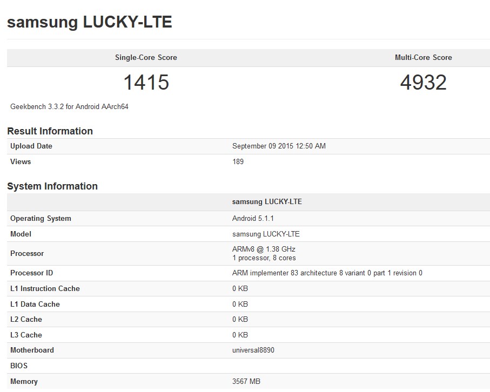Select the BIOS row label
Screen dimensions: 490x392
point(19,366)
